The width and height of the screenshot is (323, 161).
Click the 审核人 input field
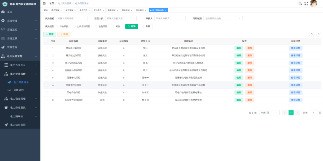coord(170,18)
